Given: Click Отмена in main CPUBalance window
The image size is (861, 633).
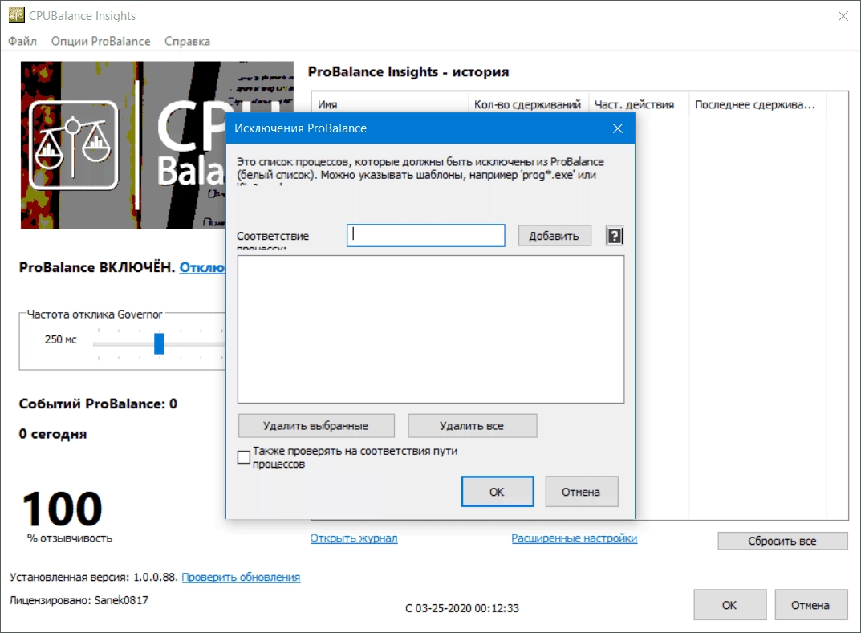Looking at the screenshot, I should coord(811,604).
